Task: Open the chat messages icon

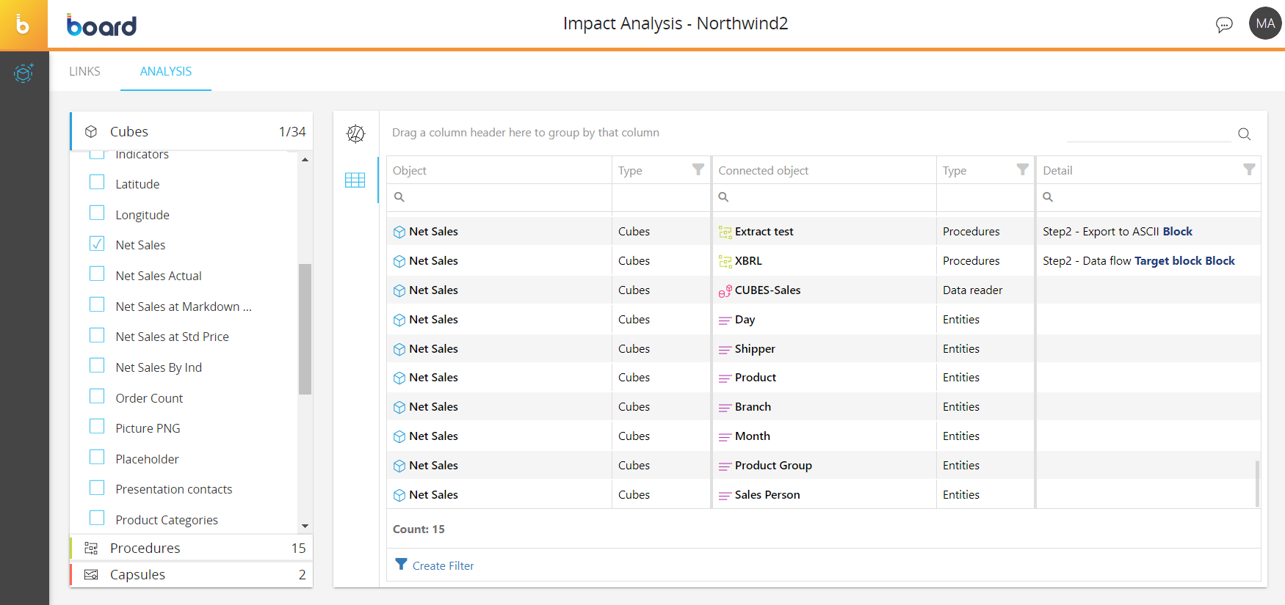Action: tap(1223, 24)
